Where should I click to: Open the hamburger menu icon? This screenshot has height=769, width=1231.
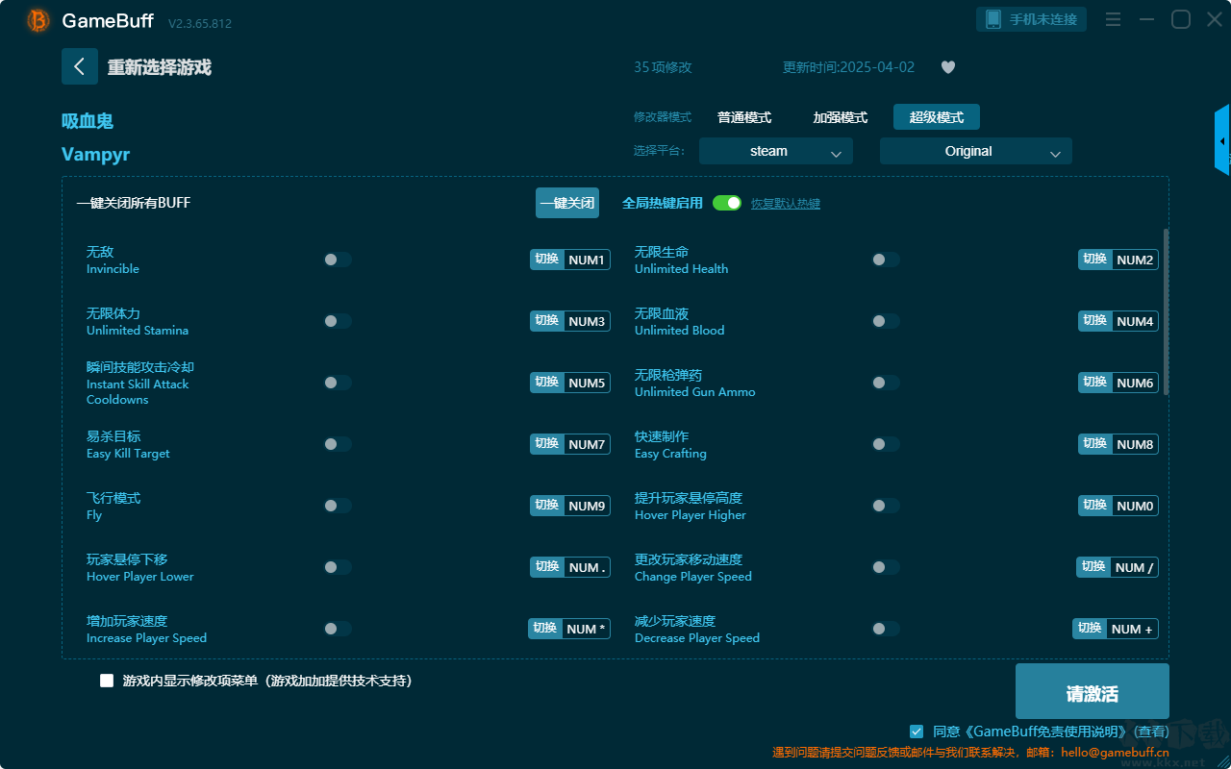tap(1113, 20)
